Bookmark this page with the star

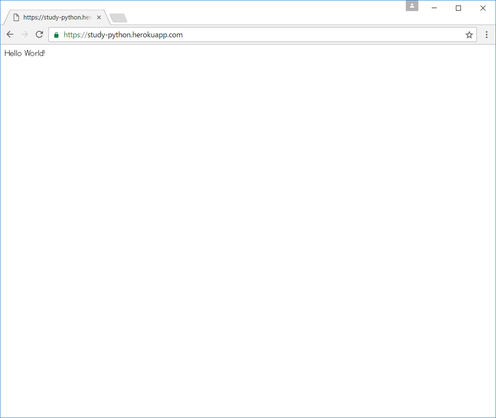point(469,35)
